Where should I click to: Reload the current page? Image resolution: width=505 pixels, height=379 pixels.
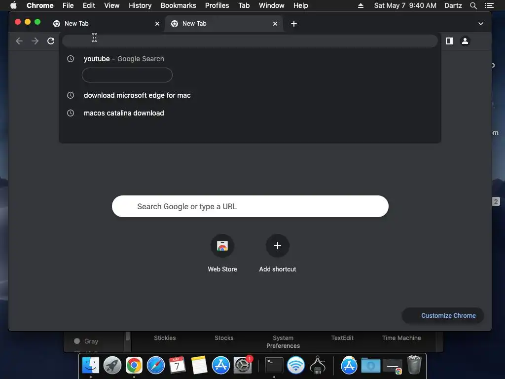tap(51, 41)
